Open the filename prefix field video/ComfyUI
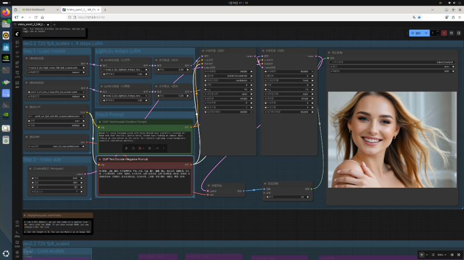The width and height of the screenshot is (464, 260). click(x=392, y=62)
